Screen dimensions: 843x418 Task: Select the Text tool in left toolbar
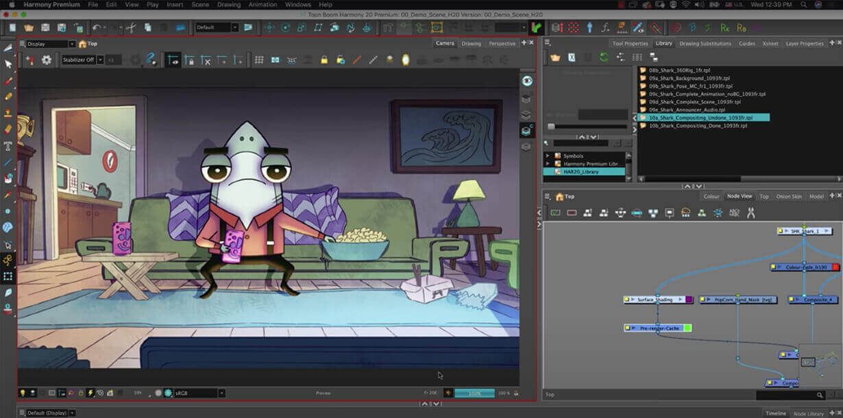pyautogui.click(x=8, y=146)
